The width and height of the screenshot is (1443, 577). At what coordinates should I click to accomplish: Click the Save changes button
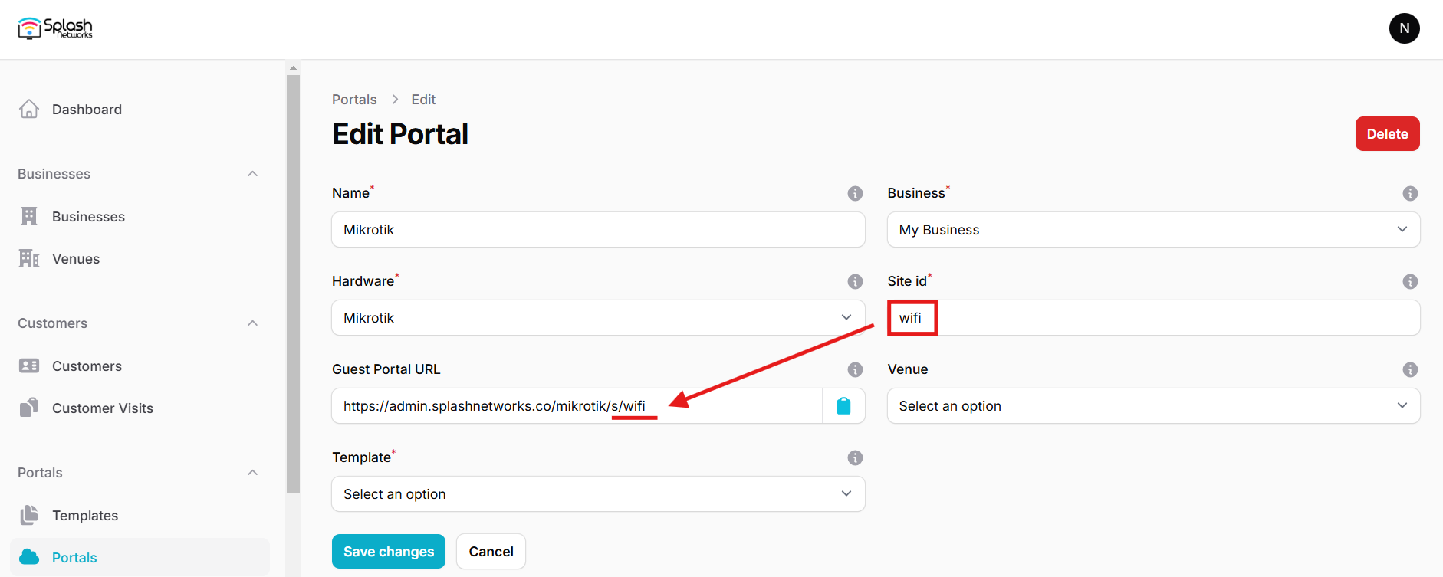pos(389,551)
